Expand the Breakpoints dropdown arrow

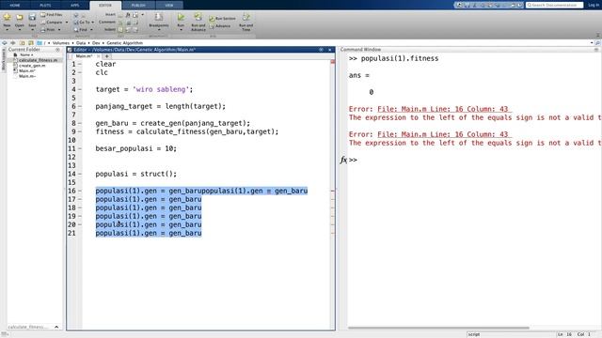pyautogui.click(x=159, y=30)
